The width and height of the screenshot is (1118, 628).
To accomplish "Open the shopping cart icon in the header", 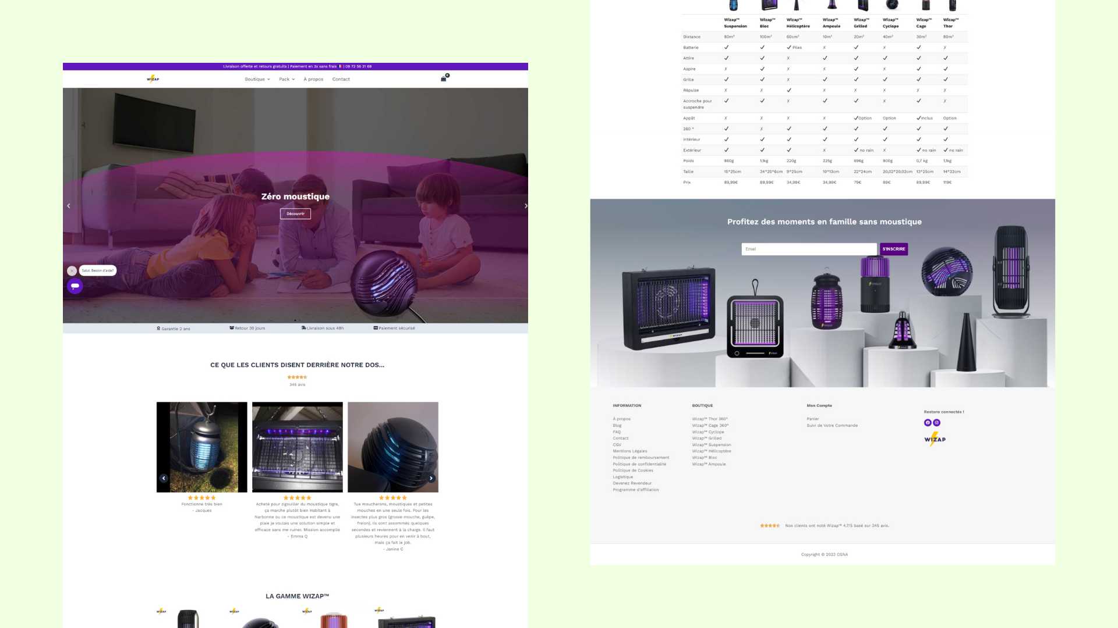I will (444, 78).
